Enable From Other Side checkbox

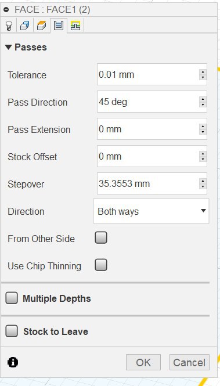(x=101, y=237)
